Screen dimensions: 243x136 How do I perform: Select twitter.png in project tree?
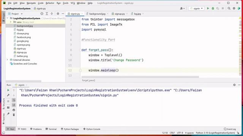[22, 56]
